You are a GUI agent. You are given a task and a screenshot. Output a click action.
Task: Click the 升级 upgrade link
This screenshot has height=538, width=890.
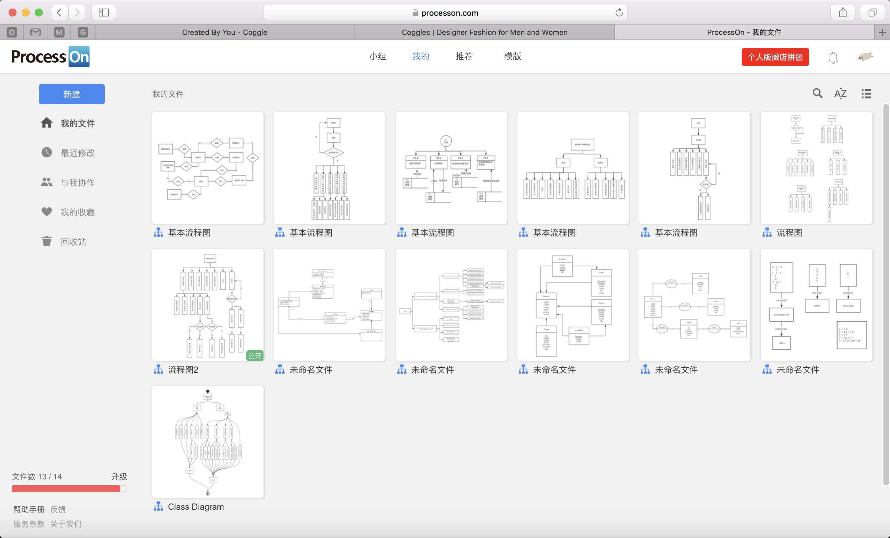point(119,477)
